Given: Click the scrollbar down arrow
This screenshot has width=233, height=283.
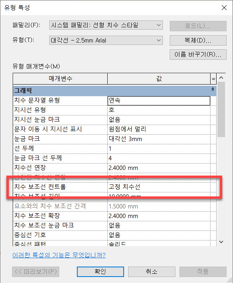Looking at the screenshot, I should 221,242.
